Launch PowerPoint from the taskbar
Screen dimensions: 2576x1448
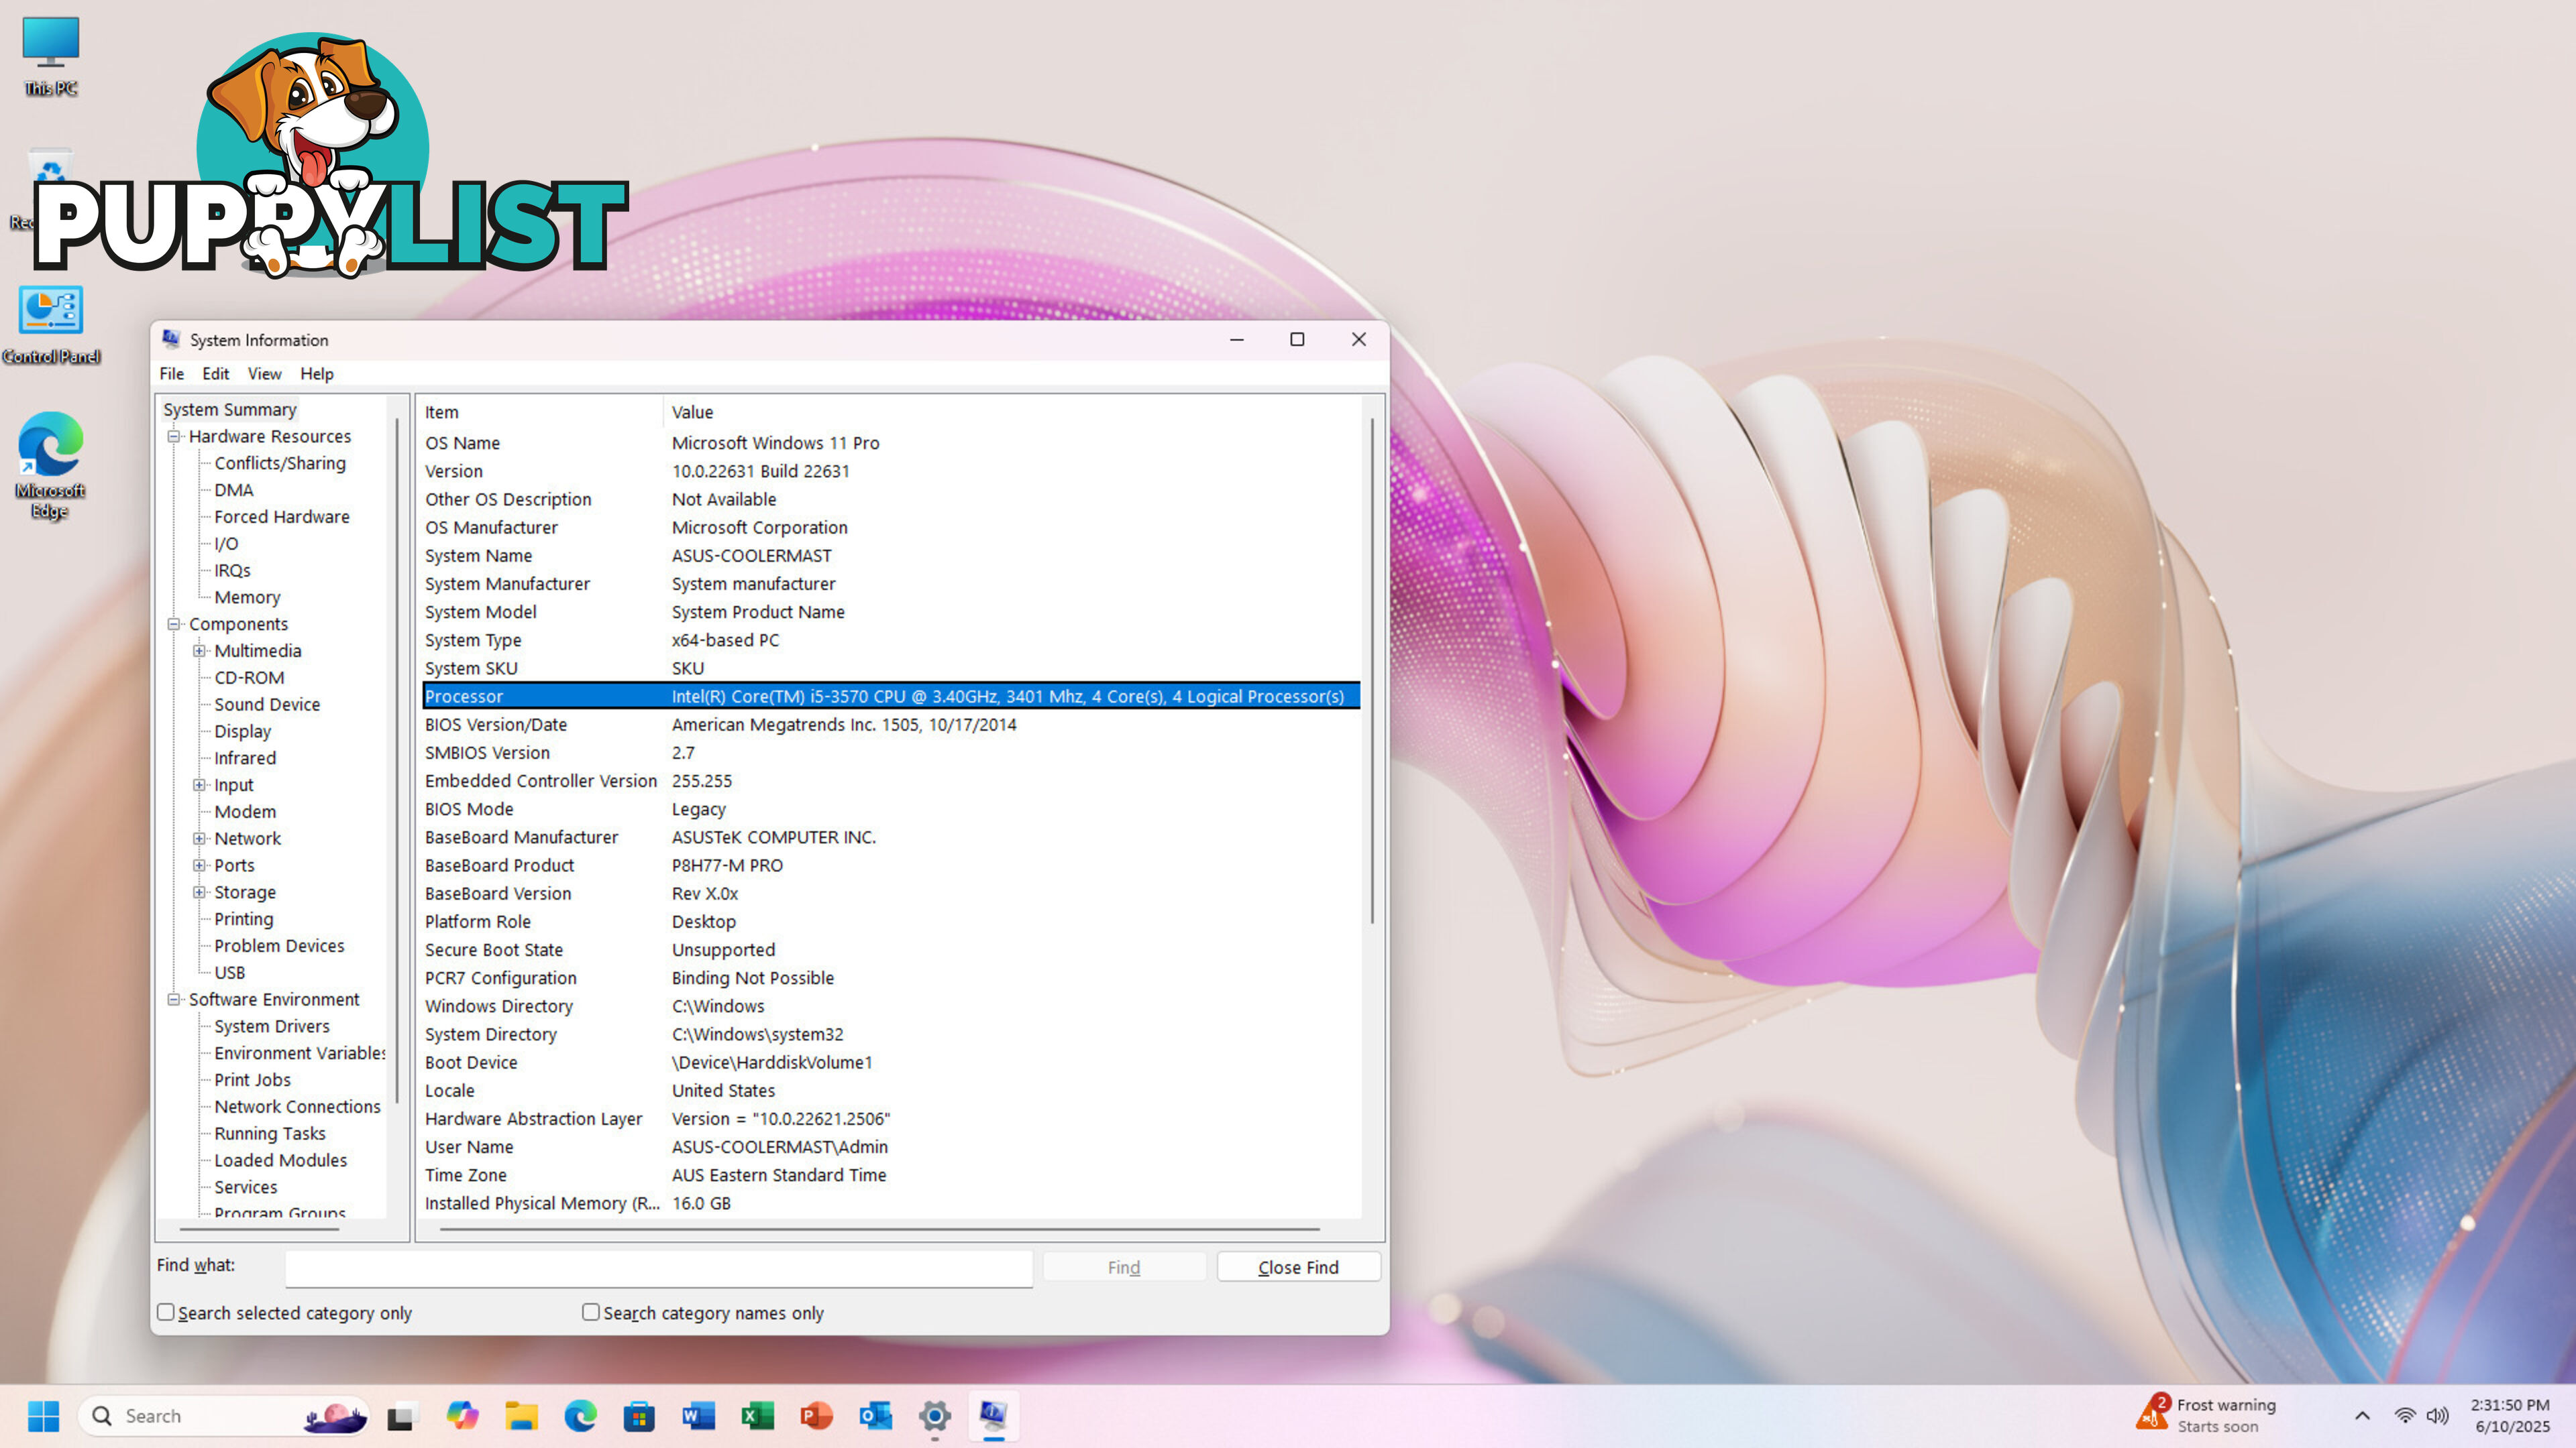(816, 1416)
